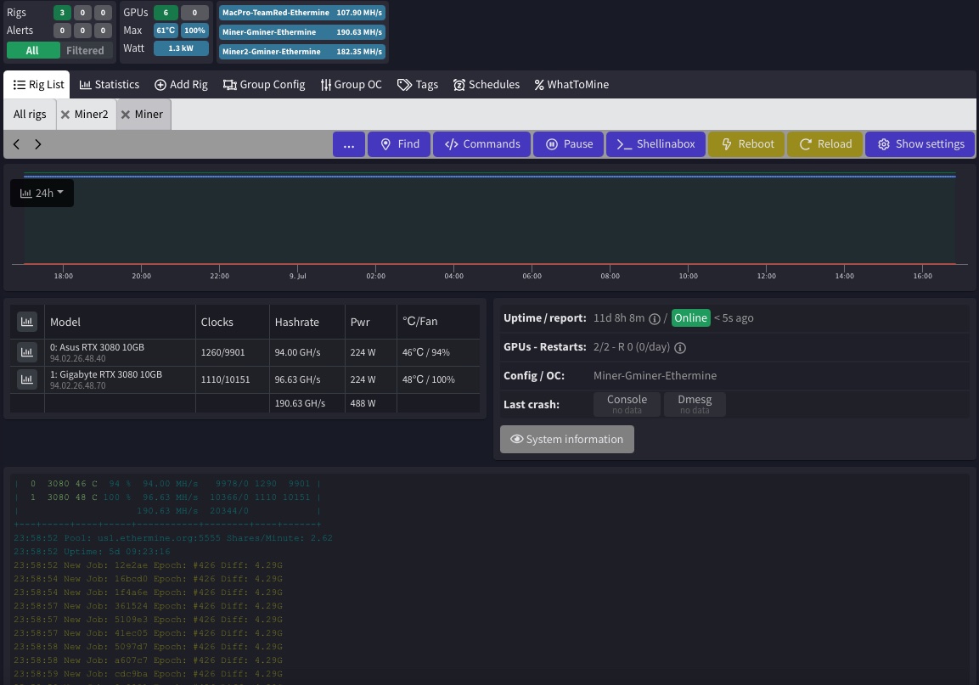
Task: Add a new rig
Action: pos(181,84)
